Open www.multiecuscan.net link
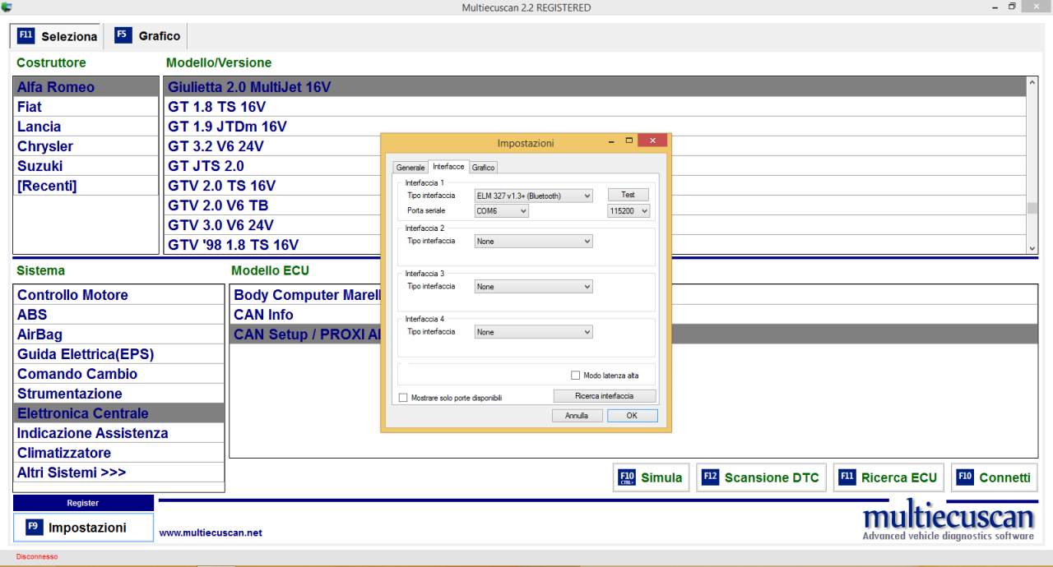 [211, 532]
